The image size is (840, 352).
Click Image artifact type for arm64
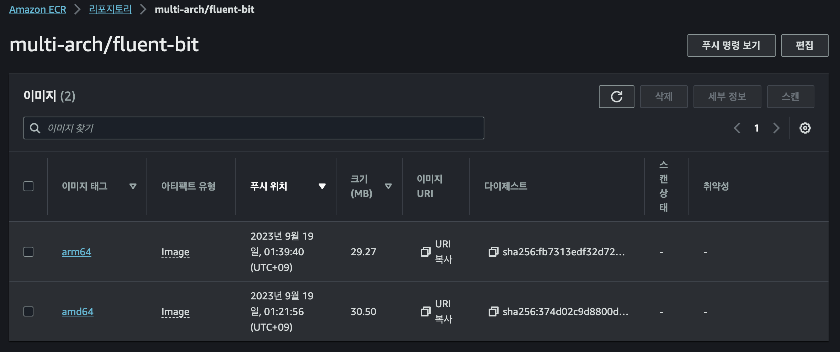click(175, 252)
